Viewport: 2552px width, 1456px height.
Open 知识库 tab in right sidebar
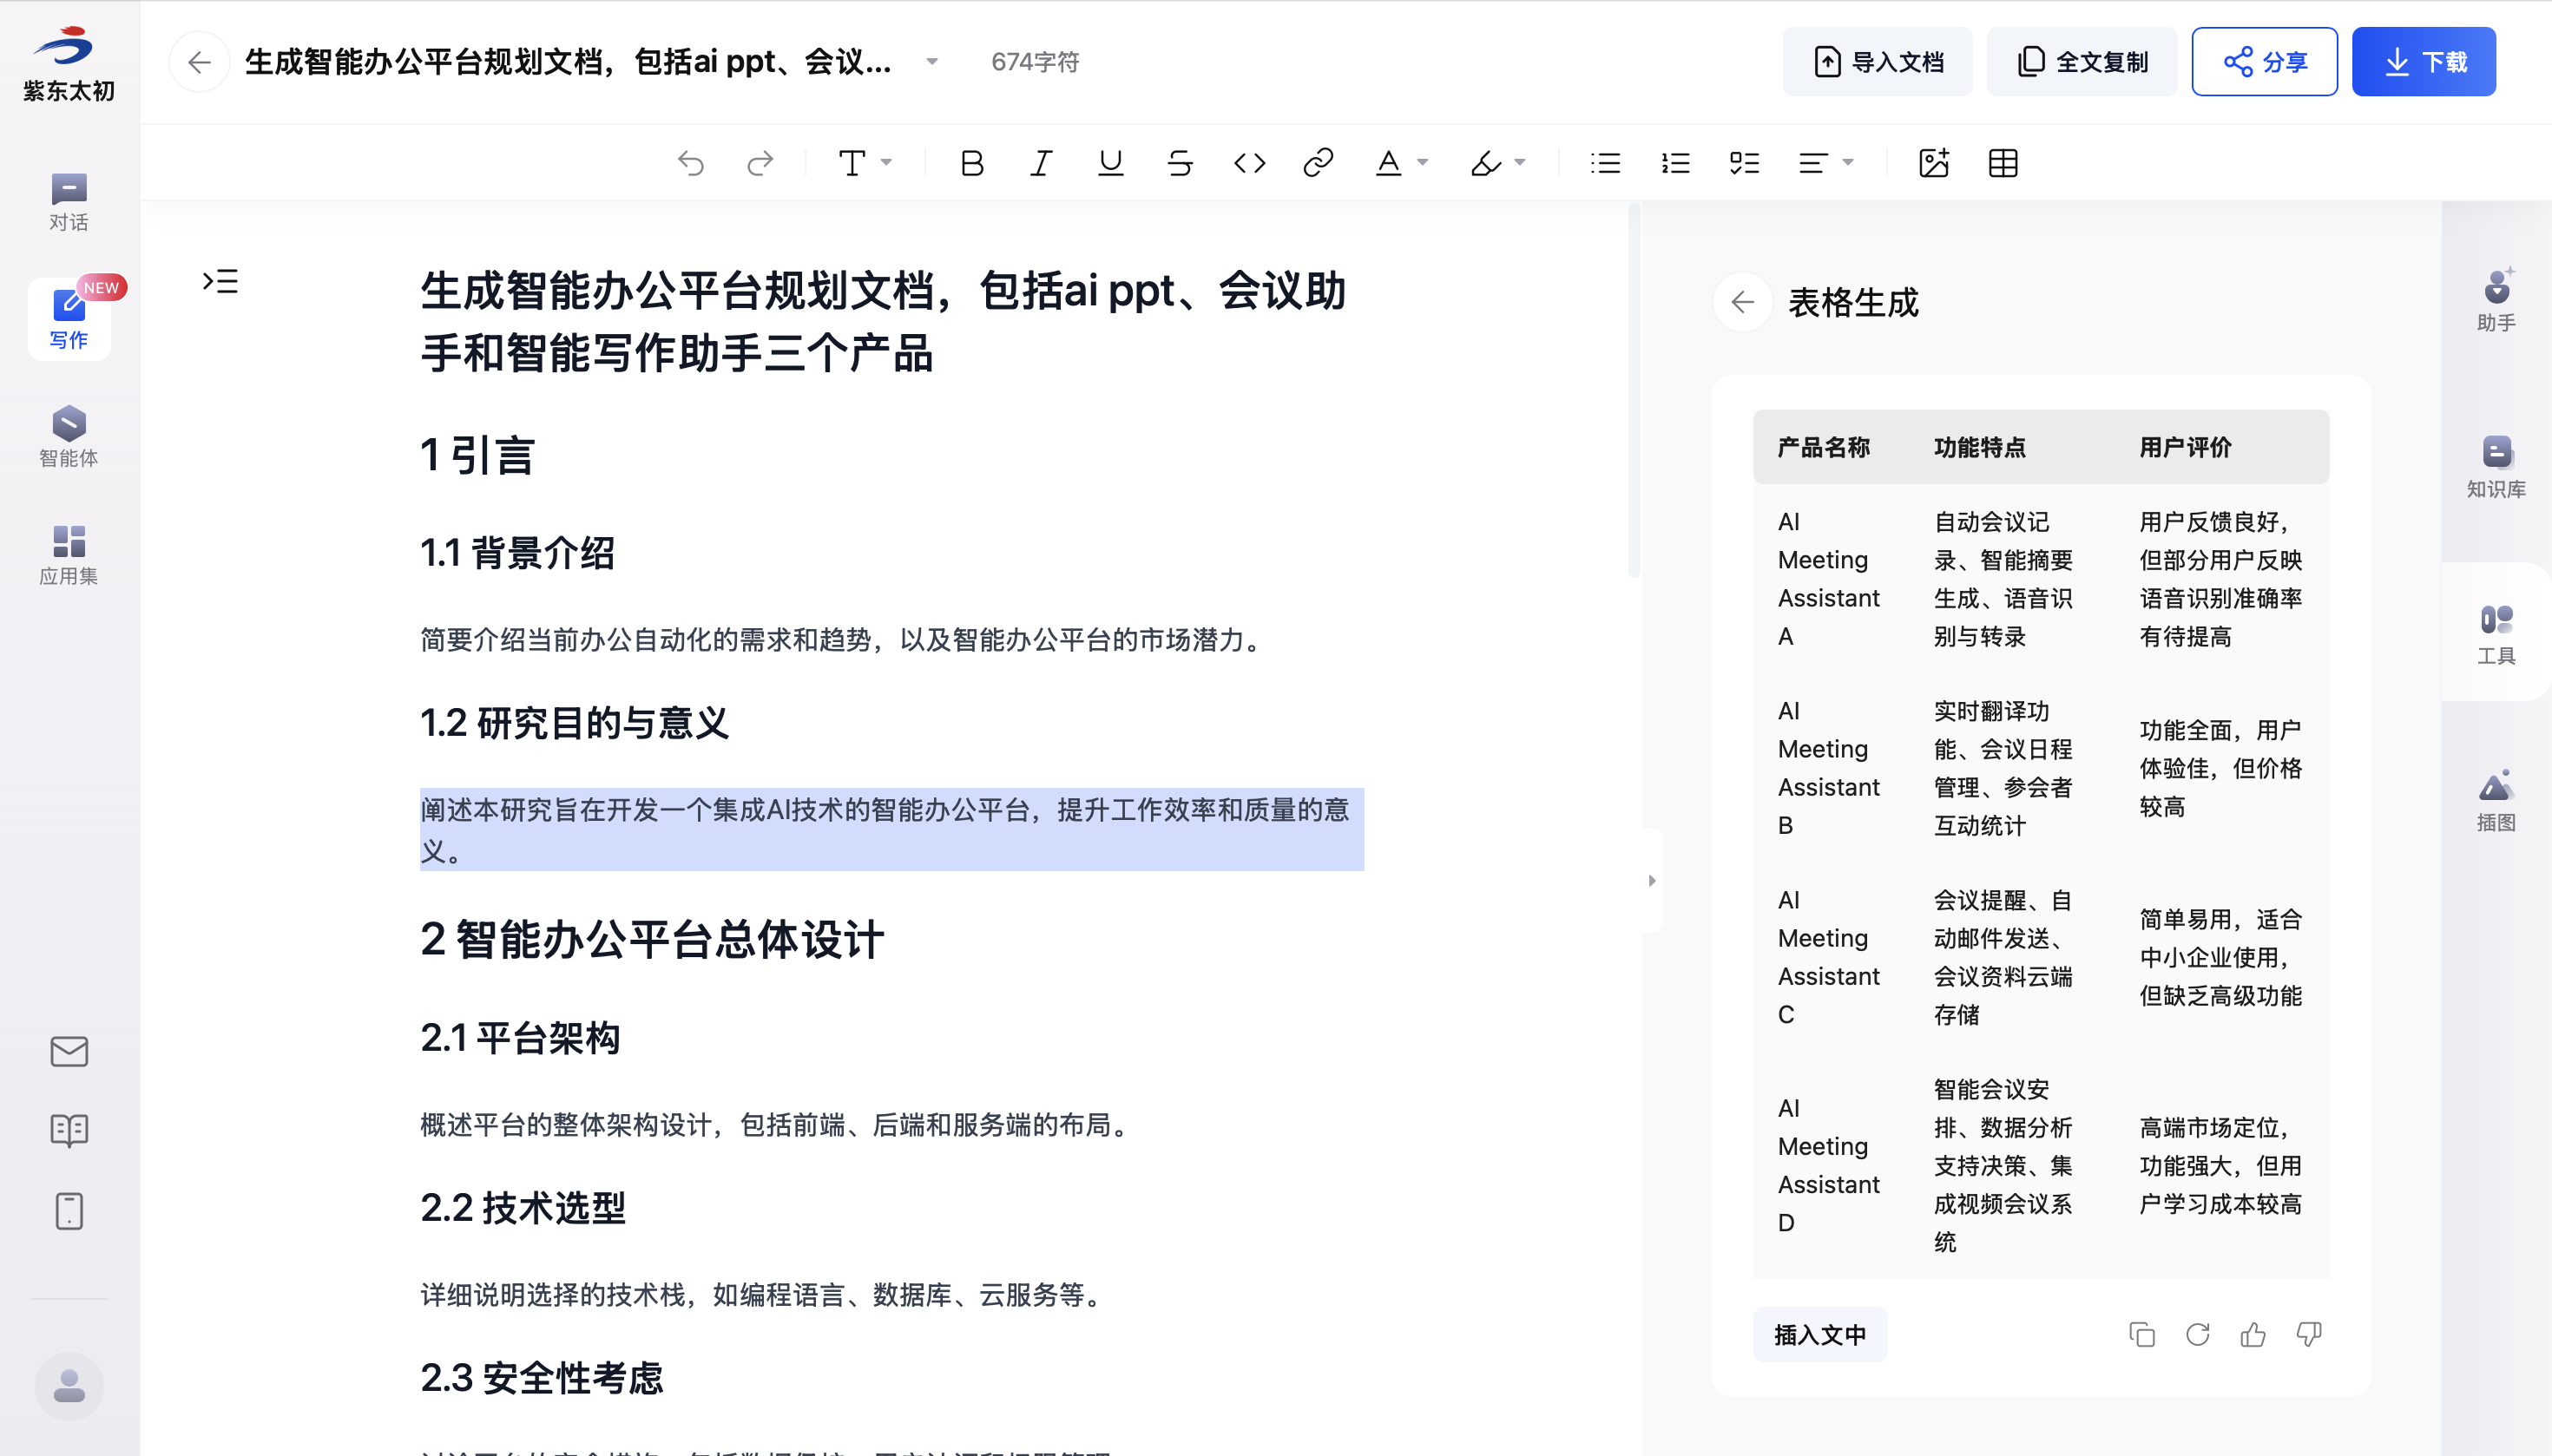2495,466
